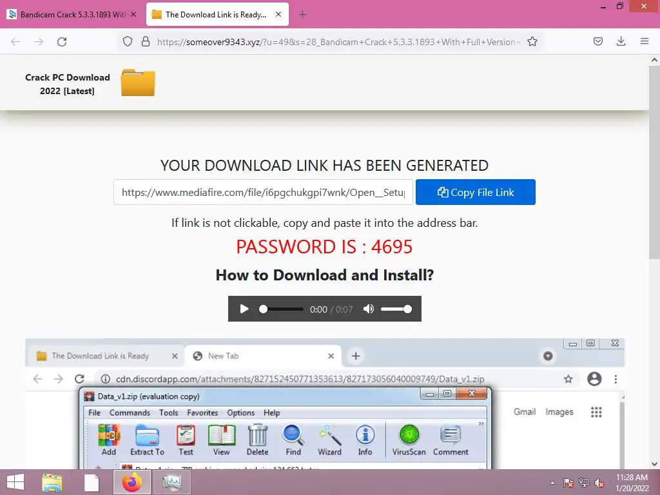Open the WinRAR Options menu in tutorial image

[x=241, y=412]
